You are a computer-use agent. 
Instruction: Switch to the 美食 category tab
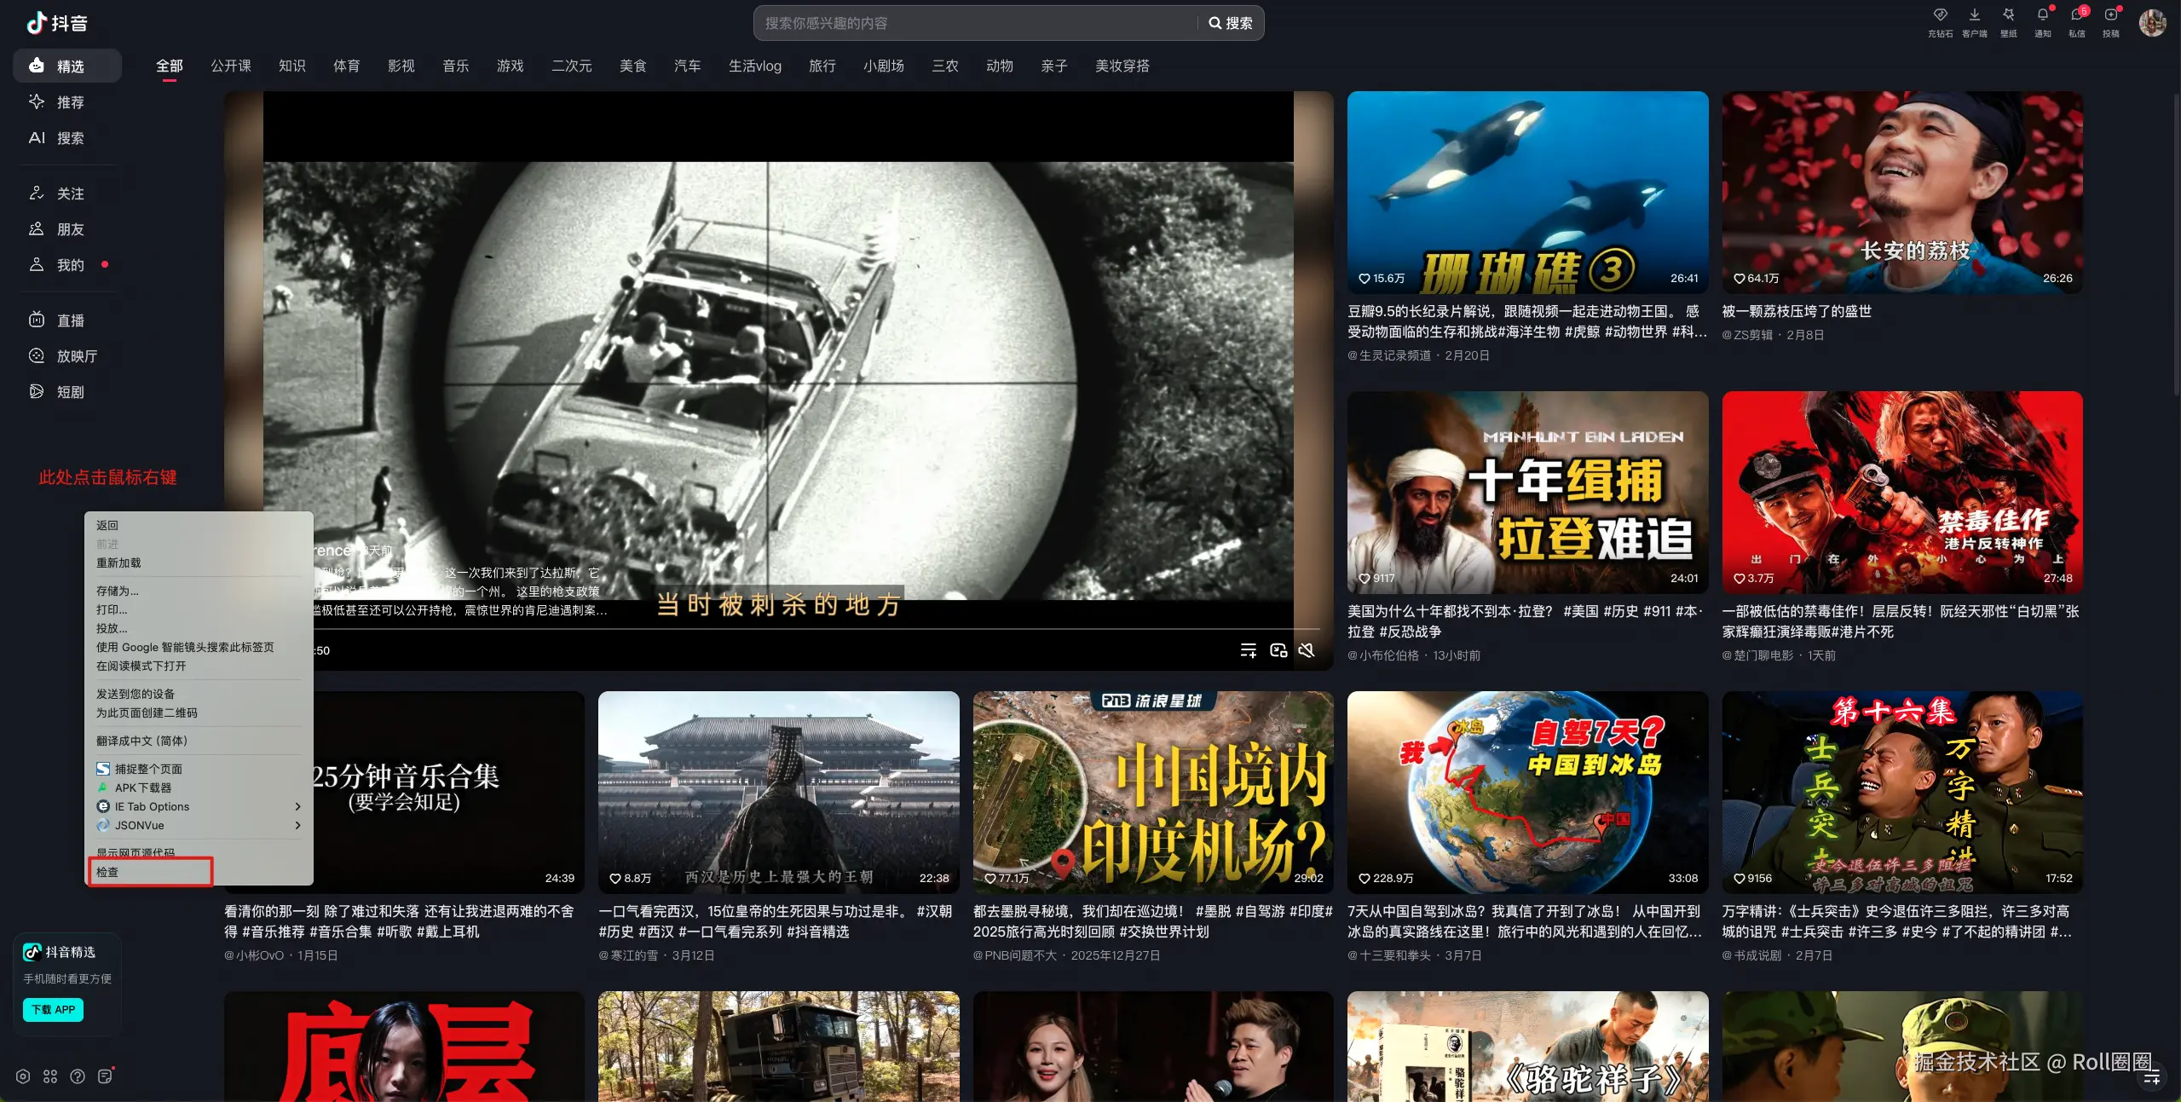tap(632, 66)
